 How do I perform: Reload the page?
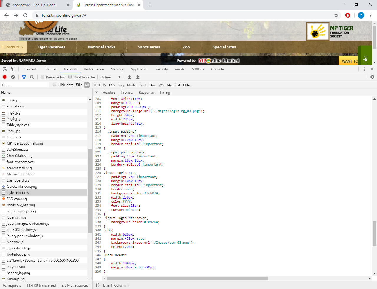pos(25,15)
